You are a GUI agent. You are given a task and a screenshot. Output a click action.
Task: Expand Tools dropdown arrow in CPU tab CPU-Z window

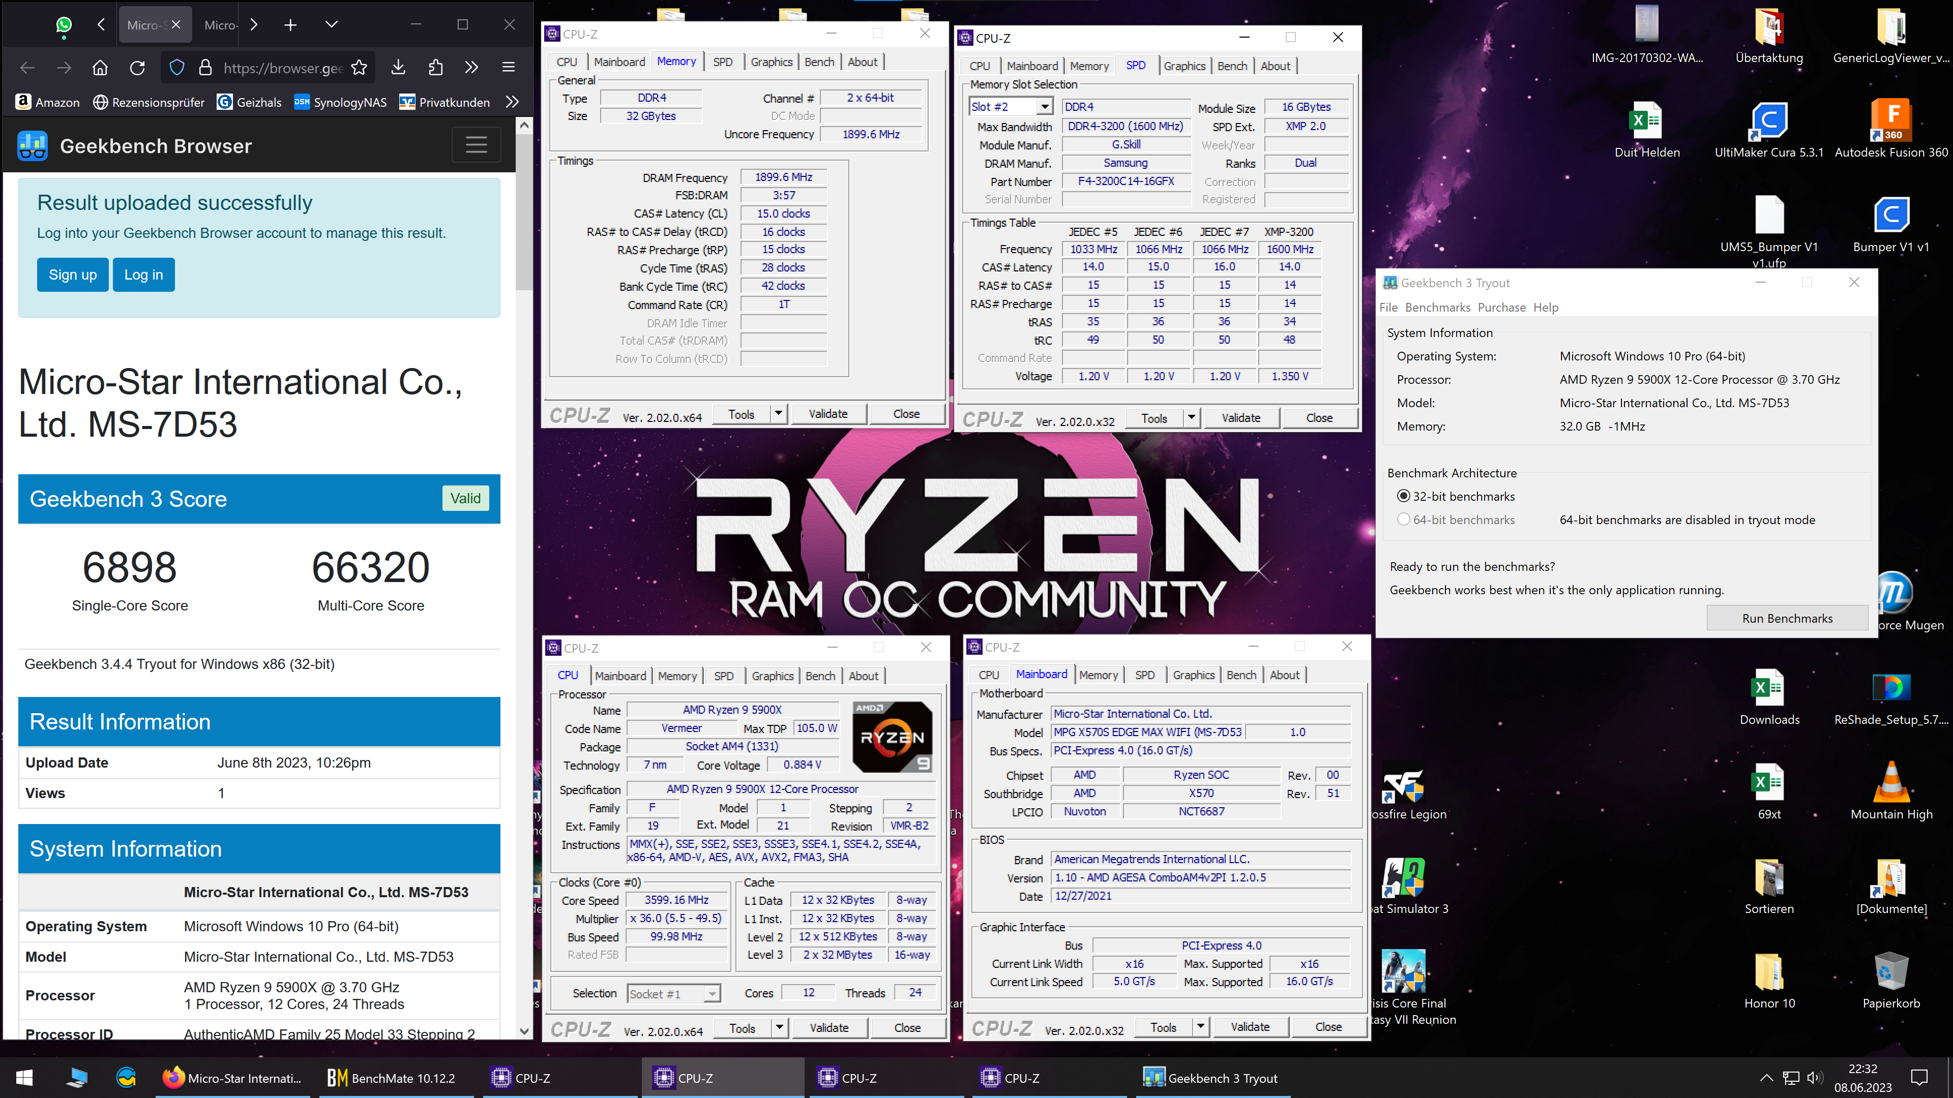click(779, 1027)
